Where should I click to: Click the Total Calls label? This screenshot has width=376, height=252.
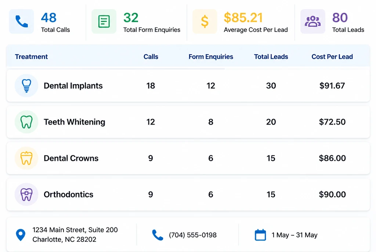pyautogui.click(x=55, y=30)
